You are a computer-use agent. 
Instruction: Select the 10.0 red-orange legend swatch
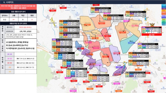(164, 14)
